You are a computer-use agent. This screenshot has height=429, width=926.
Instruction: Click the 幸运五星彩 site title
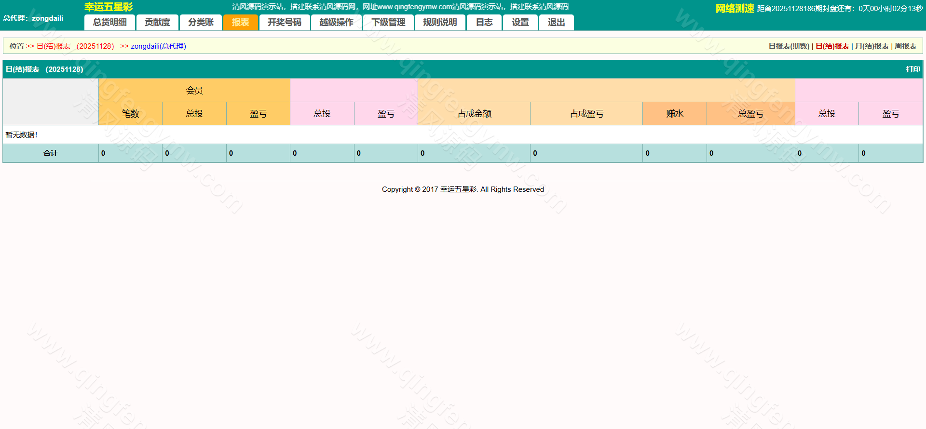[109, 7]
